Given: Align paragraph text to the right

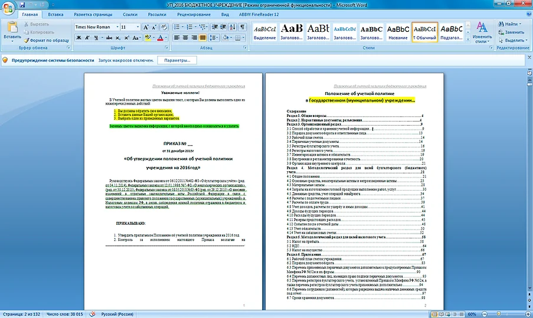Looking at the screenshot, I should [x=194, y=38].
